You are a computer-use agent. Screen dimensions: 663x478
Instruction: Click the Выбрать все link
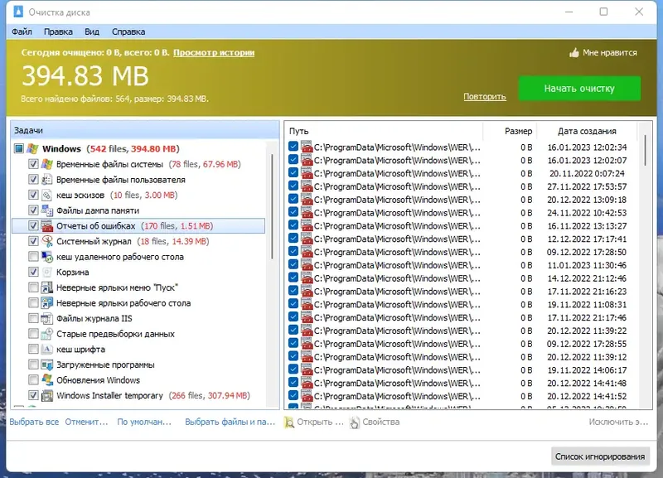[x=34, y=422]
